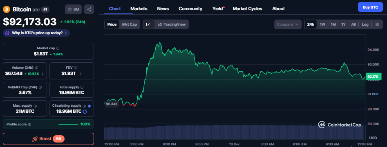This screenshot has width=387, height=147.
Task: Open the Compare dropdown
Action: (x=288, y=24)
